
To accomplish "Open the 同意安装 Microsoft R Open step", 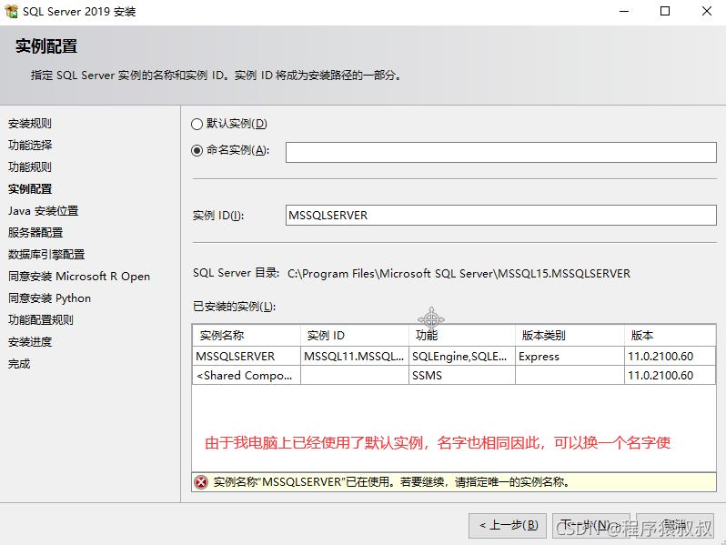I will (79, 277).
